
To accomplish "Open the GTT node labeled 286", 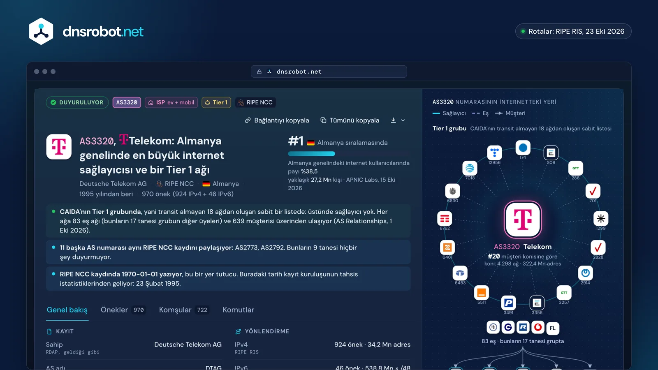I will coord(575,168).
